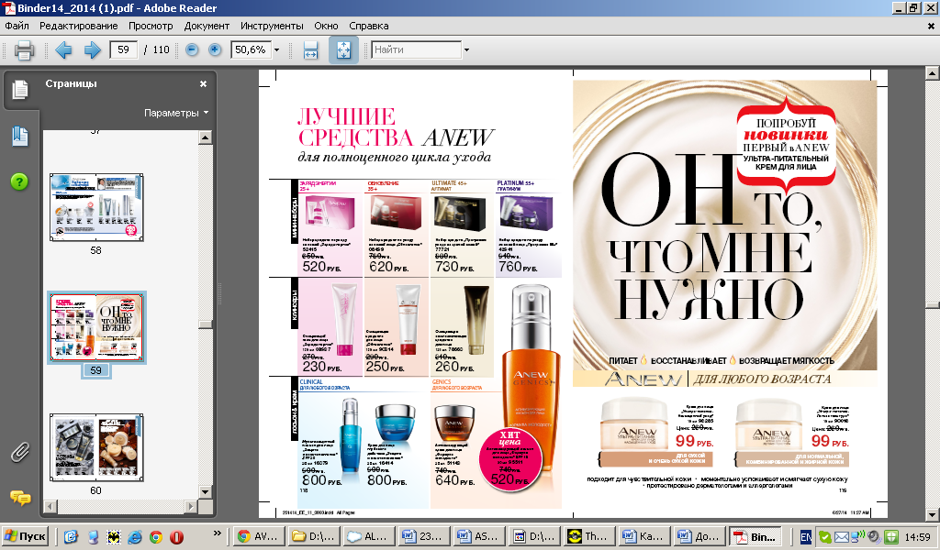Expand the Параметры options dropdown
The image size is (940, 550).
[x=176, y=113]
